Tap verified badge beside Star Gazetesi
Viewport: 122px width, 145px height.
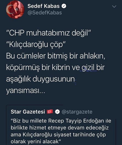pyautogui.click(x=57, y=112)
